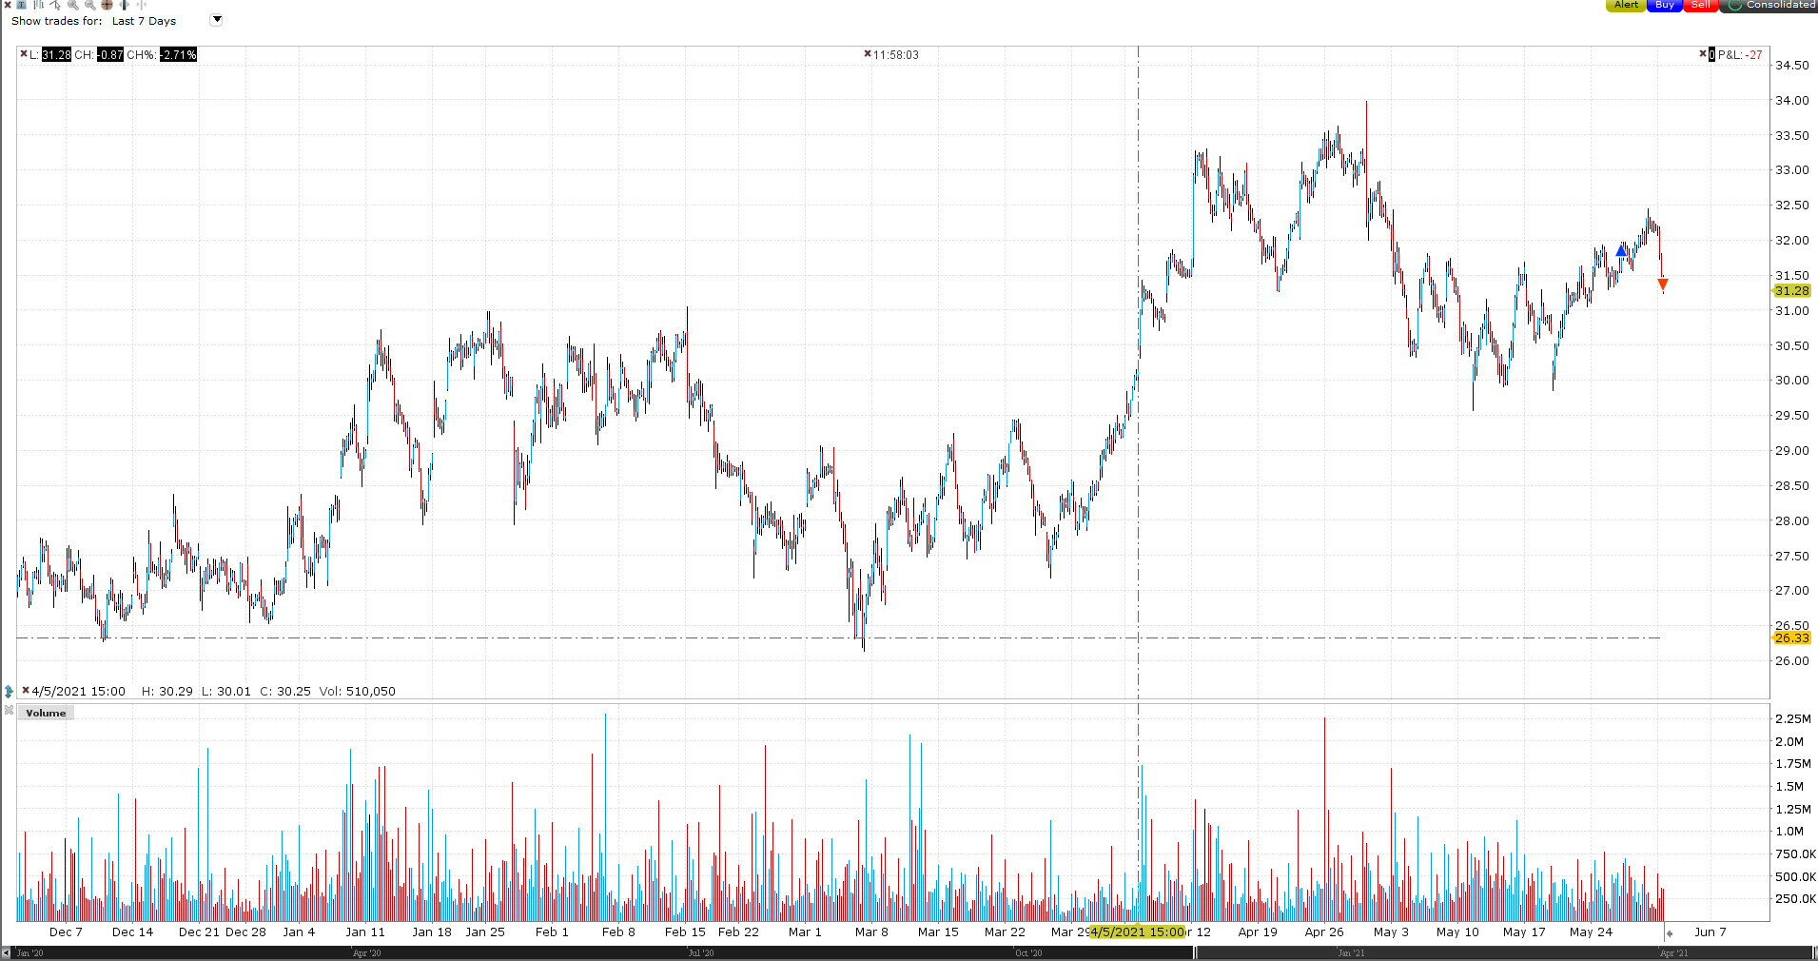
Task: Click the Jun 7 date axis label
Action: tap(1710, 932)
